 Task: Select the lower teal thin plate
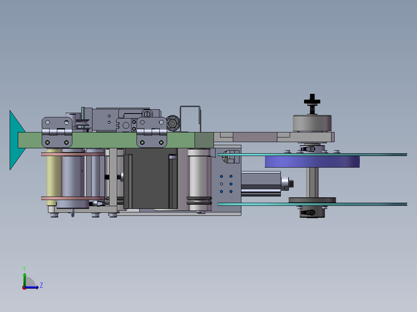(x=312, y=204)
